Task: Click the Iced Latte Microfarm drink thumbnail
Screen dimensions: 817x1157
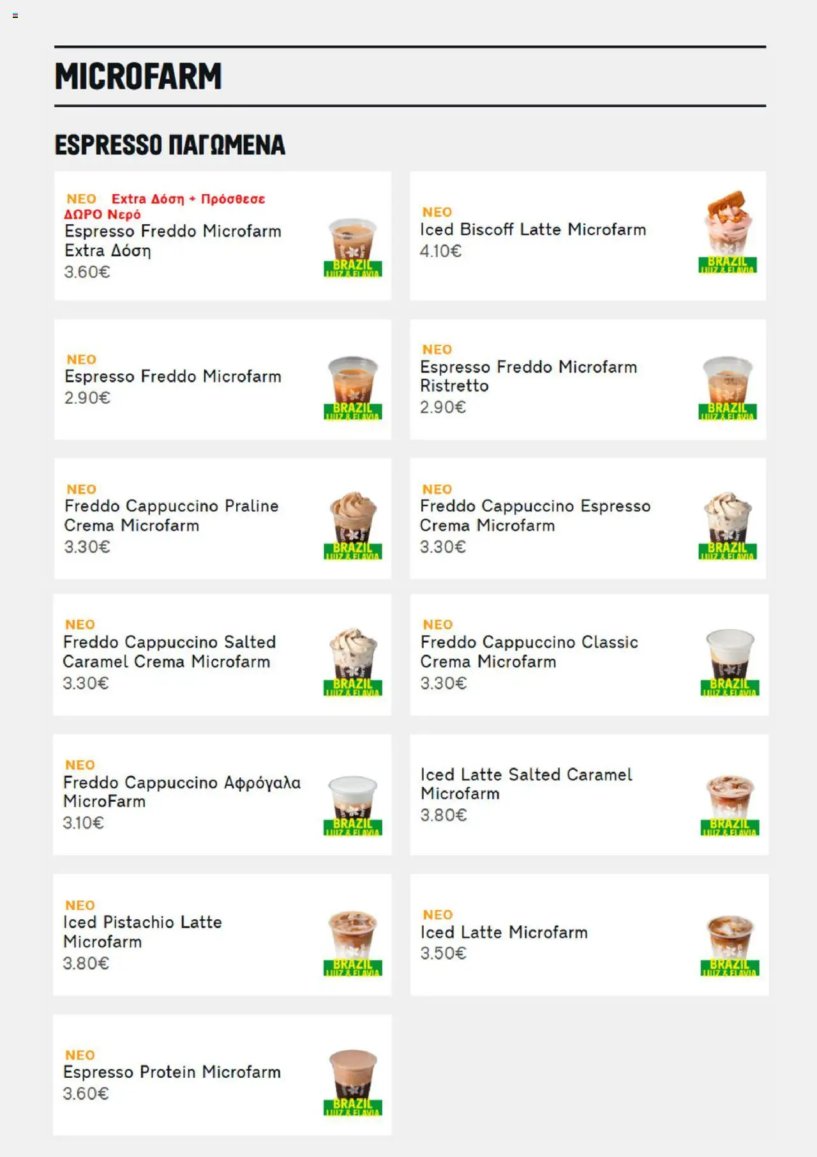Action: coord(730,945)
